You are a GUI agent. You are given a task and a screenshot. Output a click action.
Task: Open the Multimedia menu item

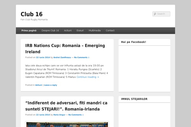point(95,30)
